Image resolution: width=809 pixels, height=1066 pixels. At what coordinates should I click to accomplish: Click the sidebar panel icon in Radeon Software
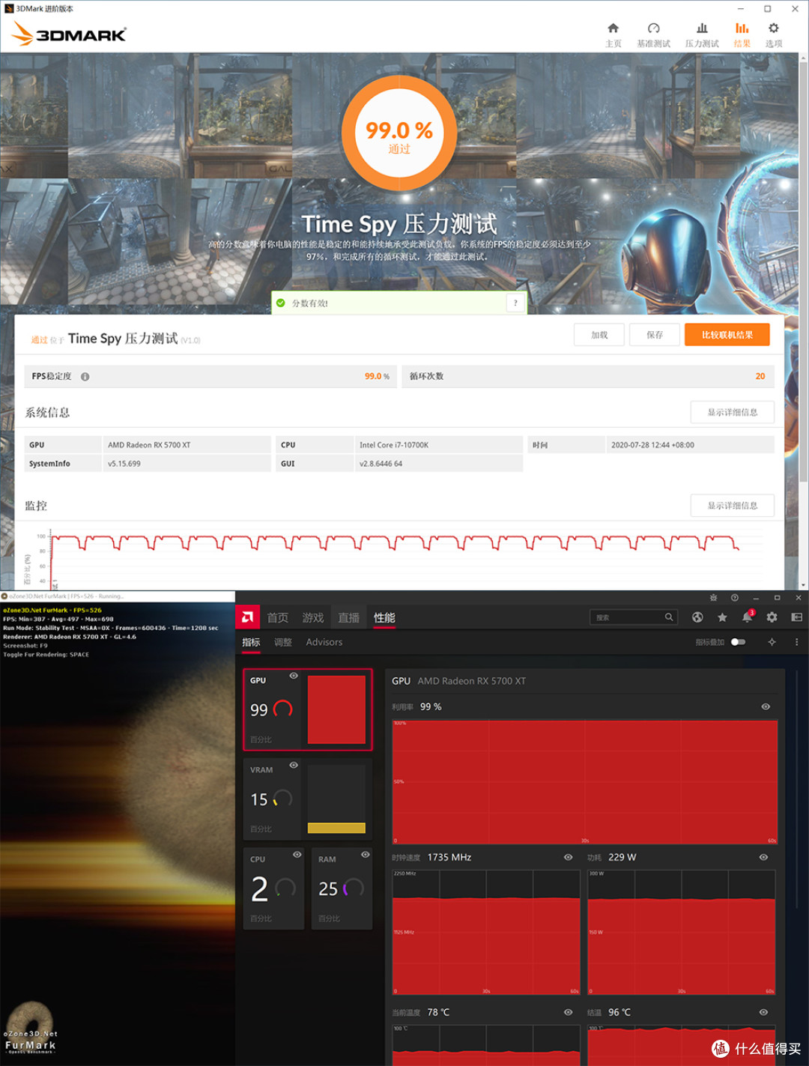pos(796,617)
